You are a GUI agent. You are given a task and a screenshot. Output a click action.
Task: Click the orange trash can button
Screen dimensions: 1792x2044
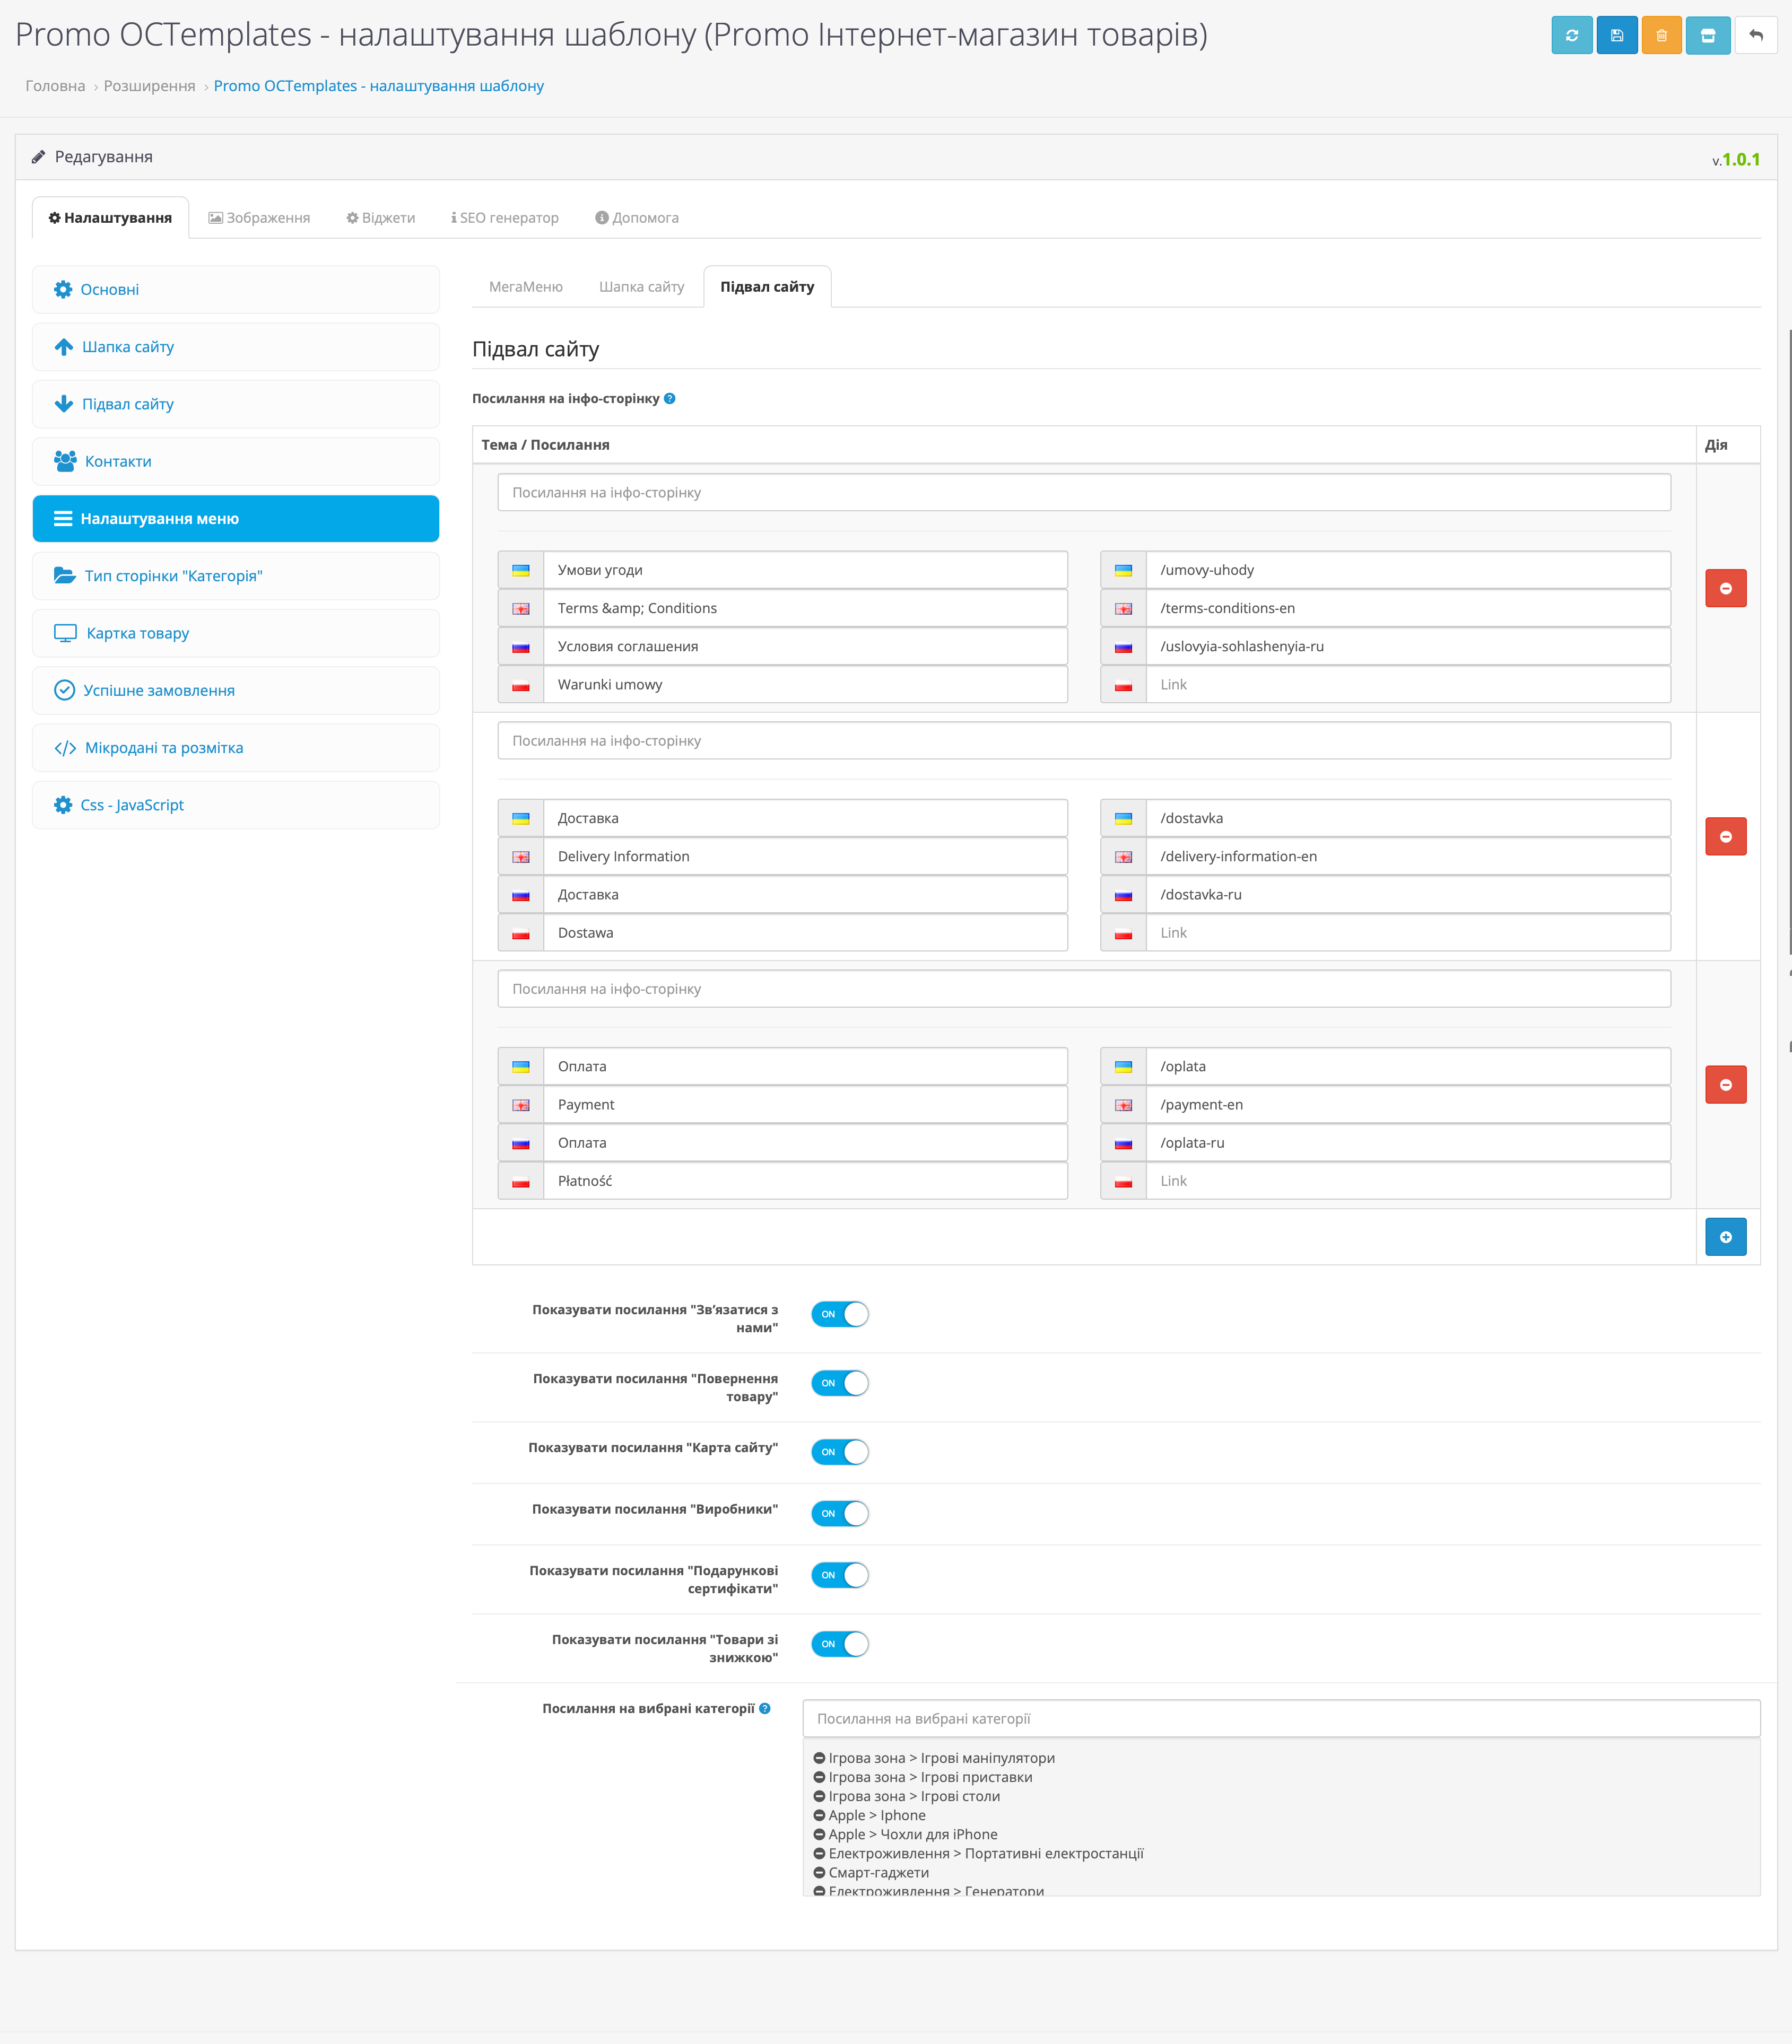[1661, 36]
